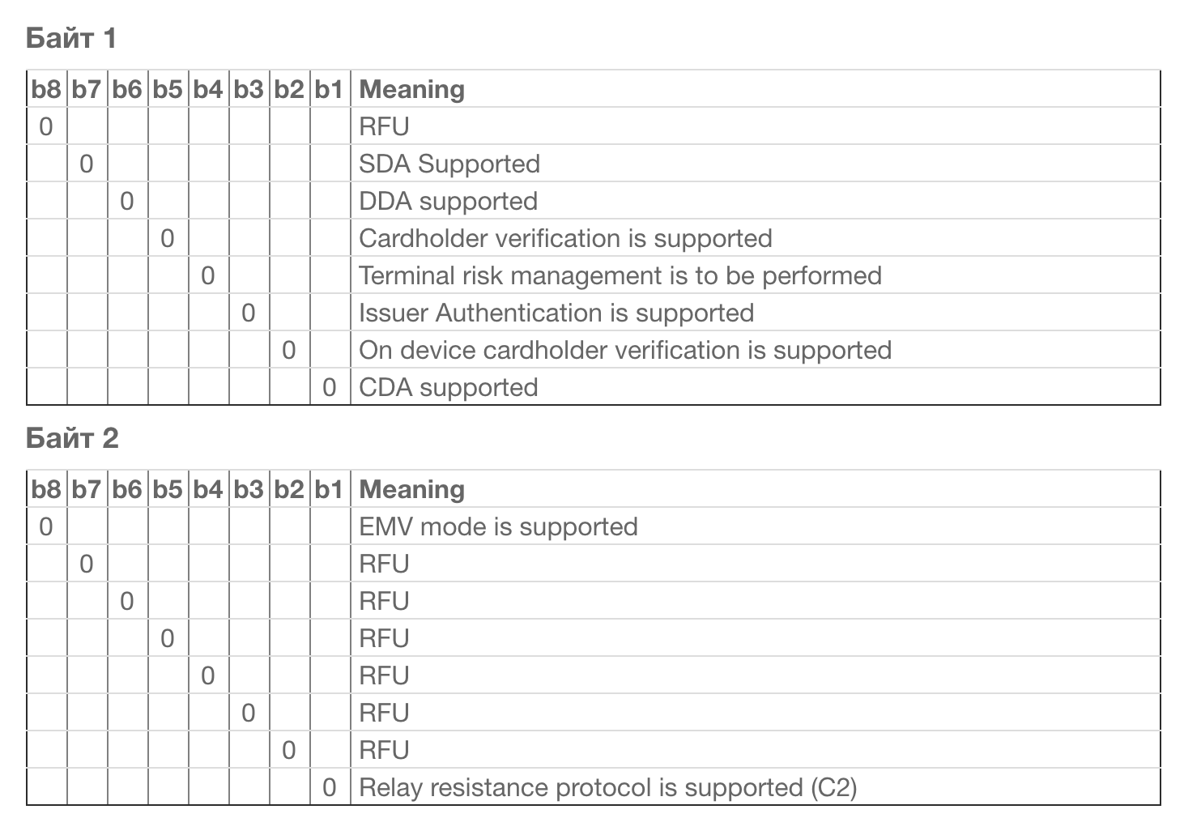Click "Relay resistance protocol is supported (C2)"
This screenshot has width=1184, height=818.
pyautogui.click(x=607, y=787)
